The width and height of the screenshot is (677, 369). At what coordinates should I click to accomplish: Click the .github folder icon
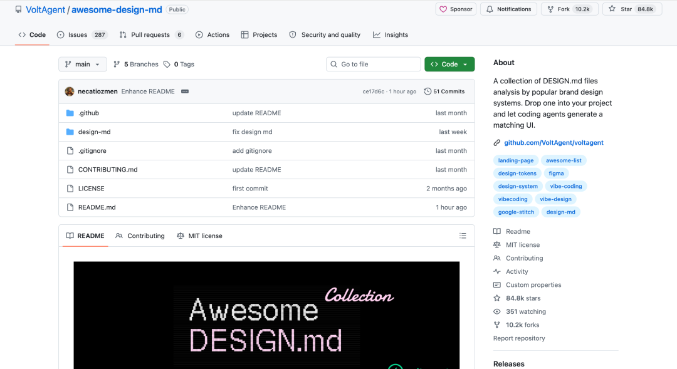pyautogui.click(x=70, y=113)
